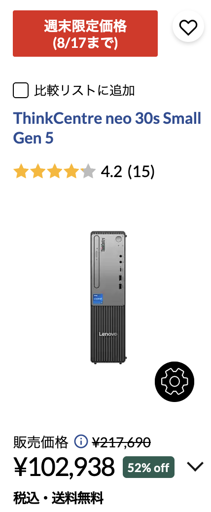Screen dimensions: 211x512
Task: Click the ¥102,938 sale price
Action: point(64,467)
